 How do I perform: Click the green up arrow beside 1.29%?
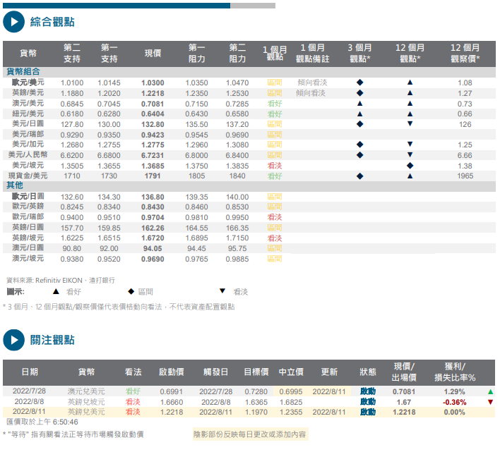point(490,391)
